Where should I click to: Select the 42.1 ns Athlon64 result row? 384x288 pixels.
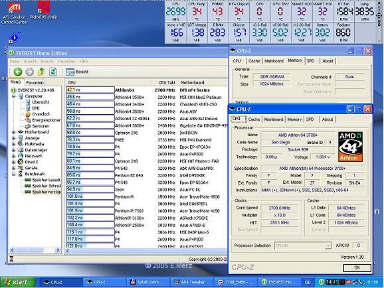click(146, 90)
